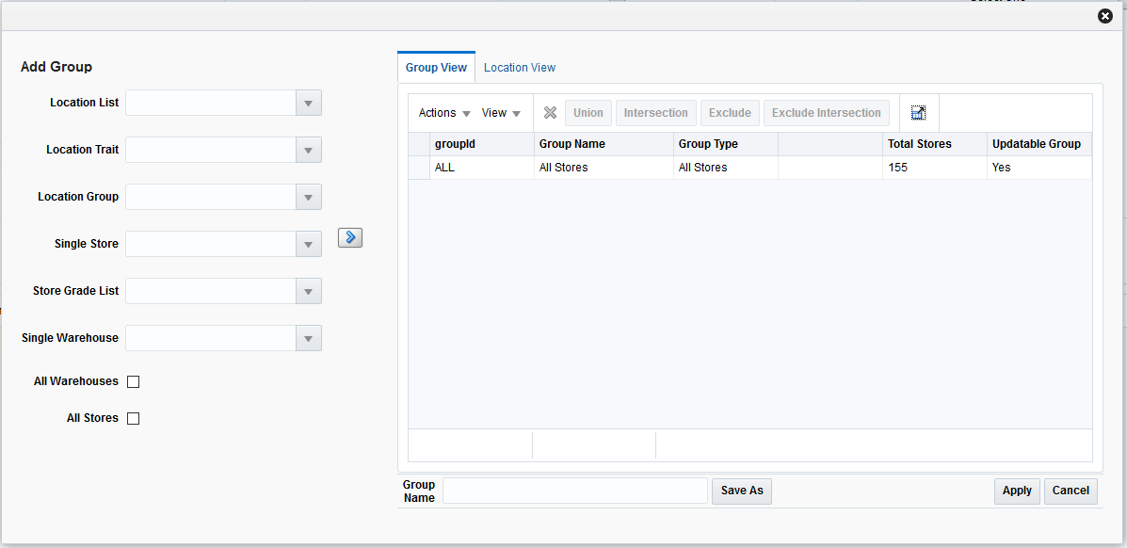Viewport: 1127px width, 548px height.
Task: Click the Save As button
Action: pyautogui.click(x=742, y=491)
